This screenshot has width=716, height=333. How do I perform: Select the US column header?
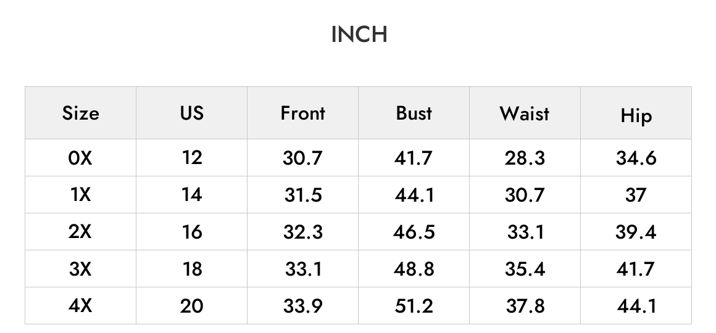point(192,113)
